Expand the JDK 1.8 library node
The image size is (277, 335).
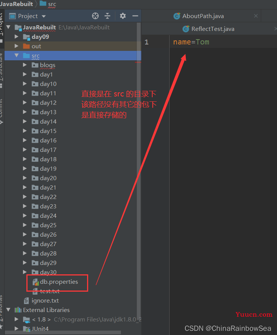(x=16, y=320)
